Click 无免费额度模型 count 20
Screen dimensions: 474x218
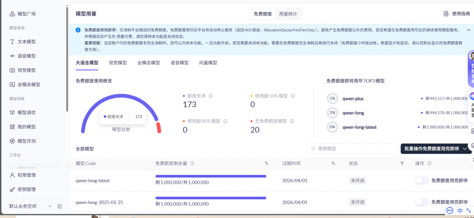tap(255, 130)
